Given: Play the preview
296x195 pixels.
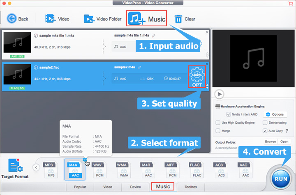Looking at the screenshot, I should (219, 94).
